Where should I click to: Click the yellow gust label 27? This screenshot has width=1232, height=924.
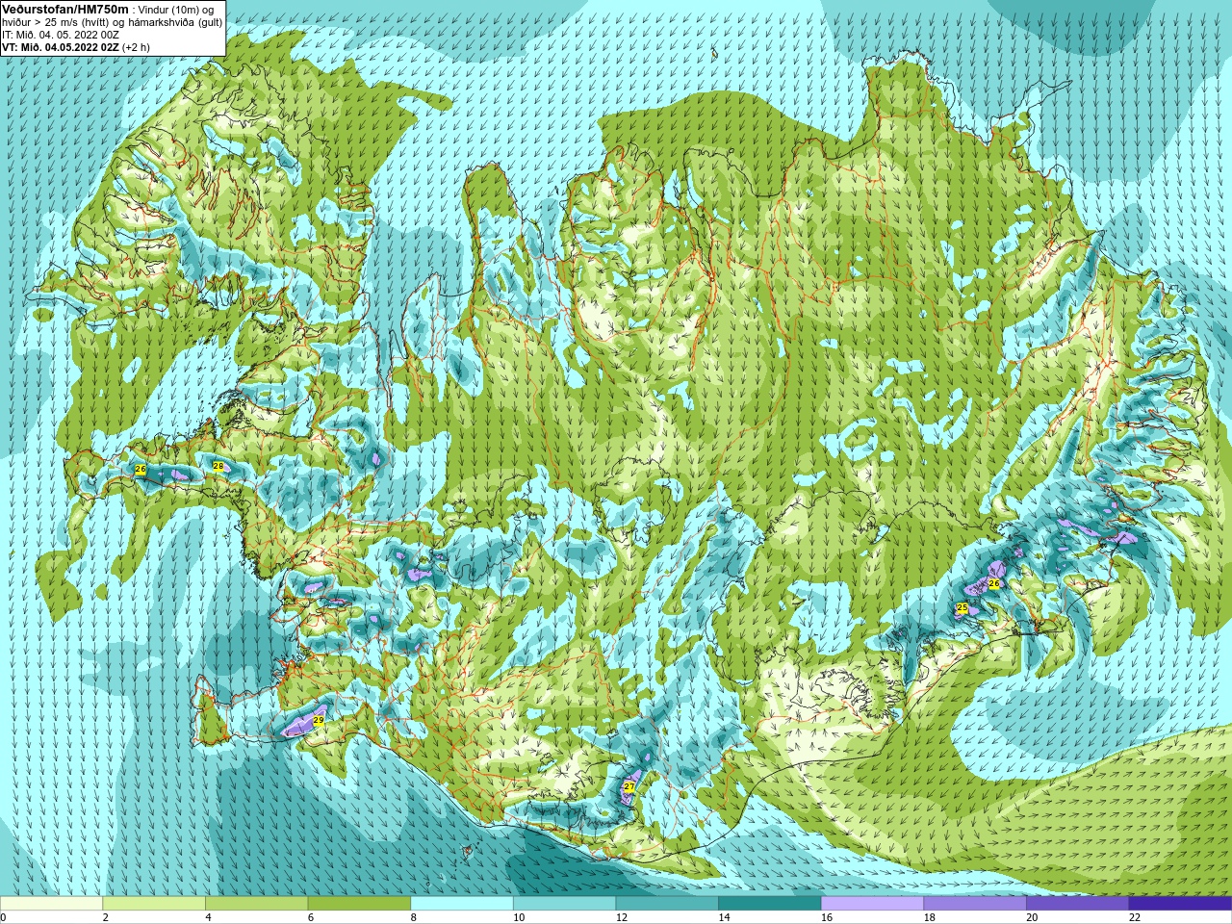coord(629,786)
